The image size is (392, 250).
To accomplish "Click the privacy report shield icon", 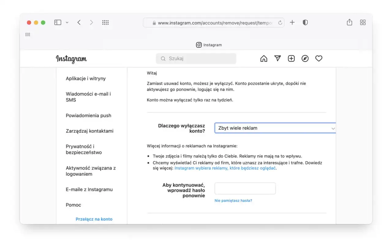I will (x=305, y=23).
